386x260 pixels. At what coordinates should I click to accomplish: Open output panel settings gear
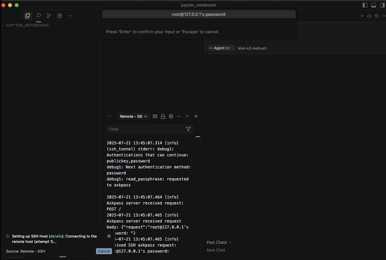click(x=171, y=116)
